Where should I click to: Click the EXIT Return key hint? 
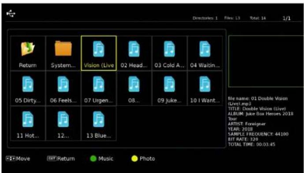(x=61, y=158)
